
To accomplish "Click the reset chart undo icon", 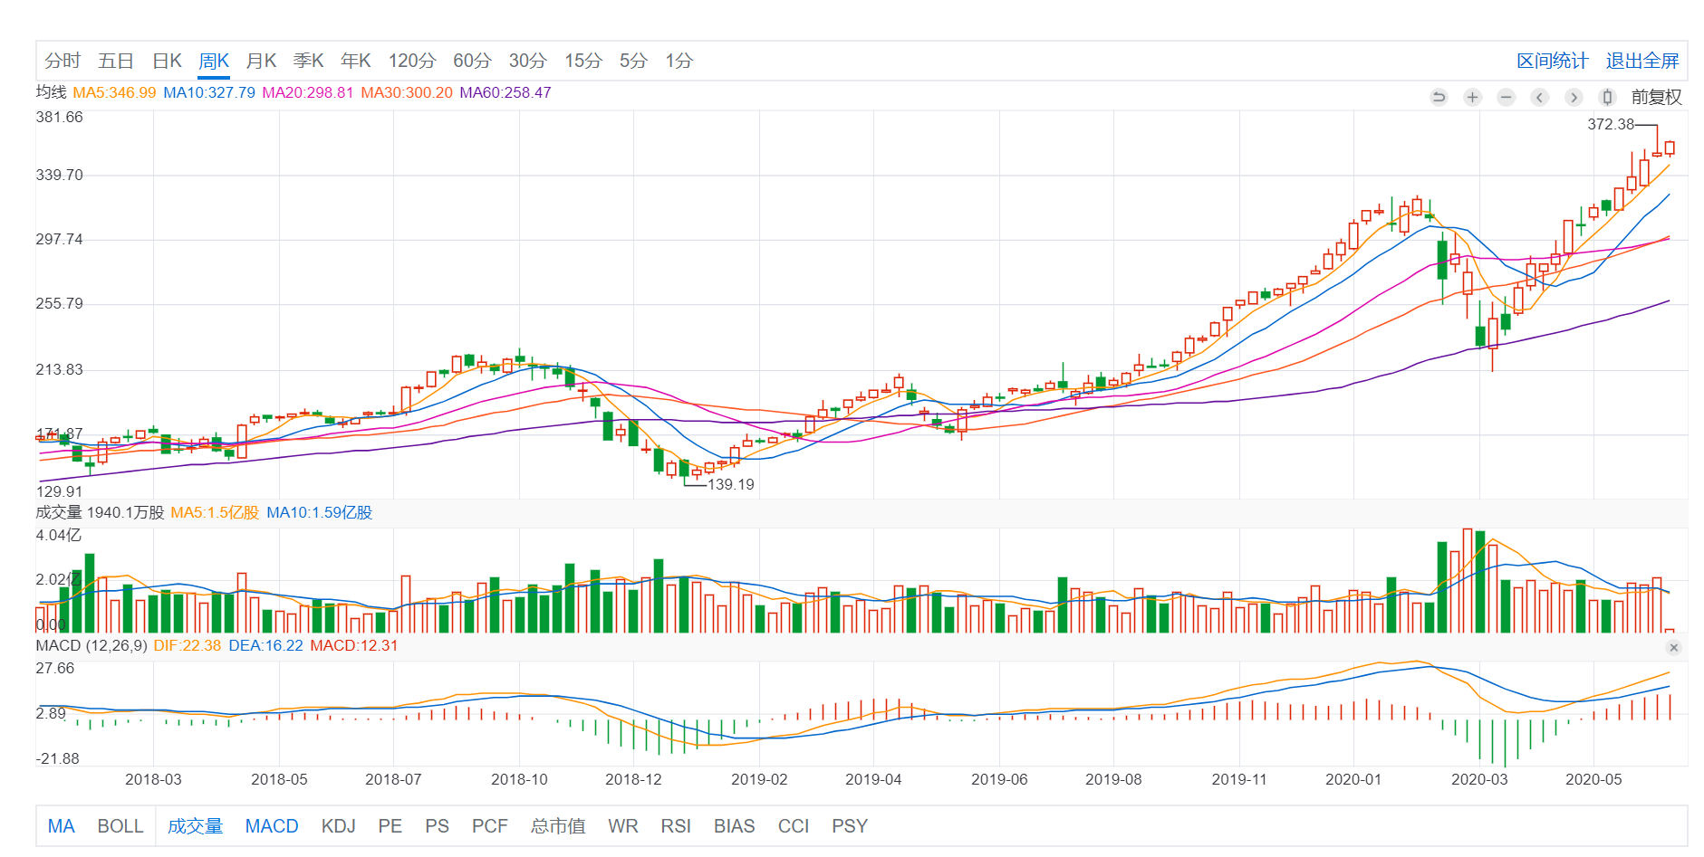I will click(x=1439, y=97).
